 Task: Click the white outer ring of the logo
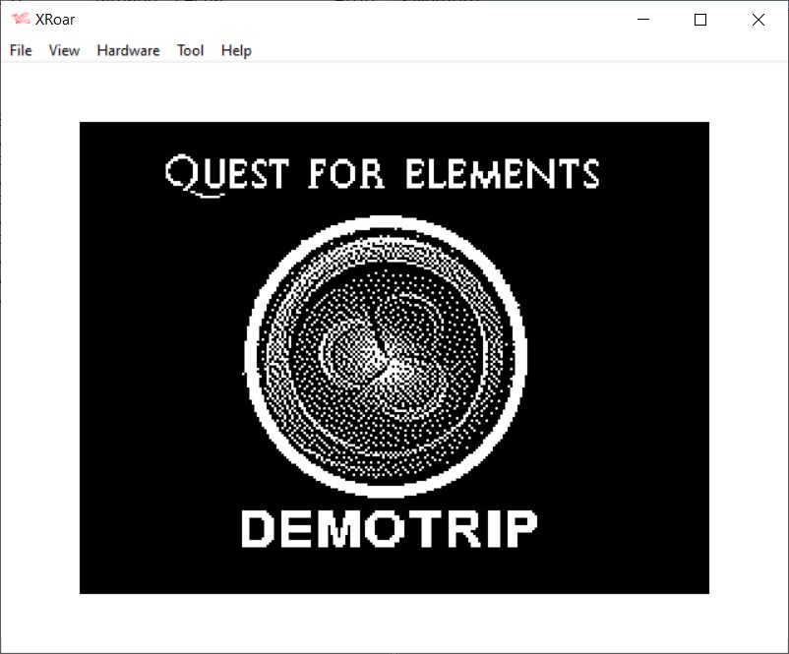tap(386, 223)
